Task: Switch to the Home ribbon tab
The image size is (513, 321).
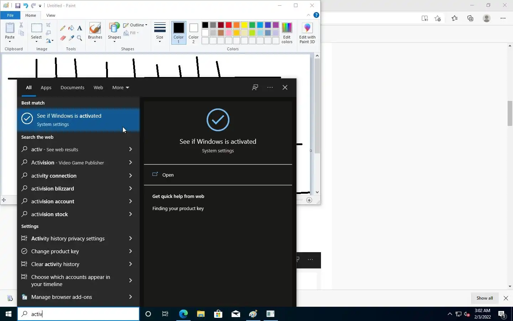Action: click(x=31, y=15)
